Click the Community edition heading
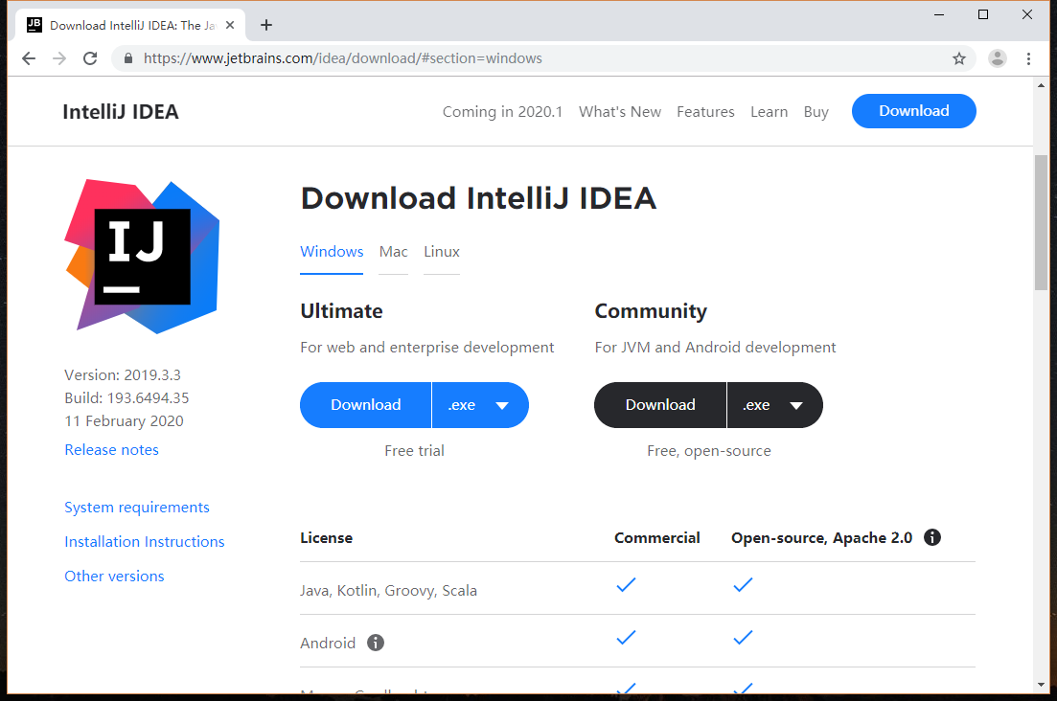1057x701 pixels. [651, 311]
